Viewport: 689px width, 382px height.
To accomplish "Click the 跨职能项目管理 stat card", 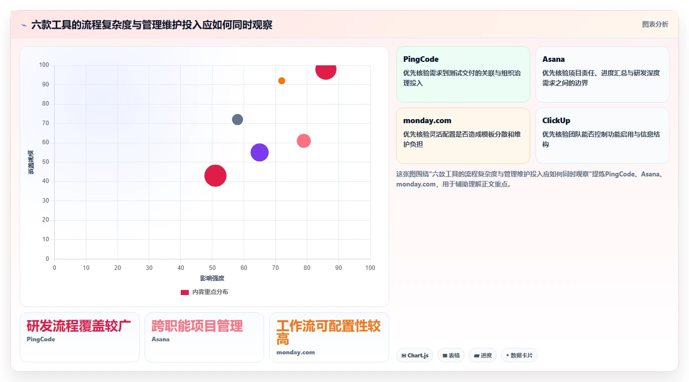I will pos(204,337).
